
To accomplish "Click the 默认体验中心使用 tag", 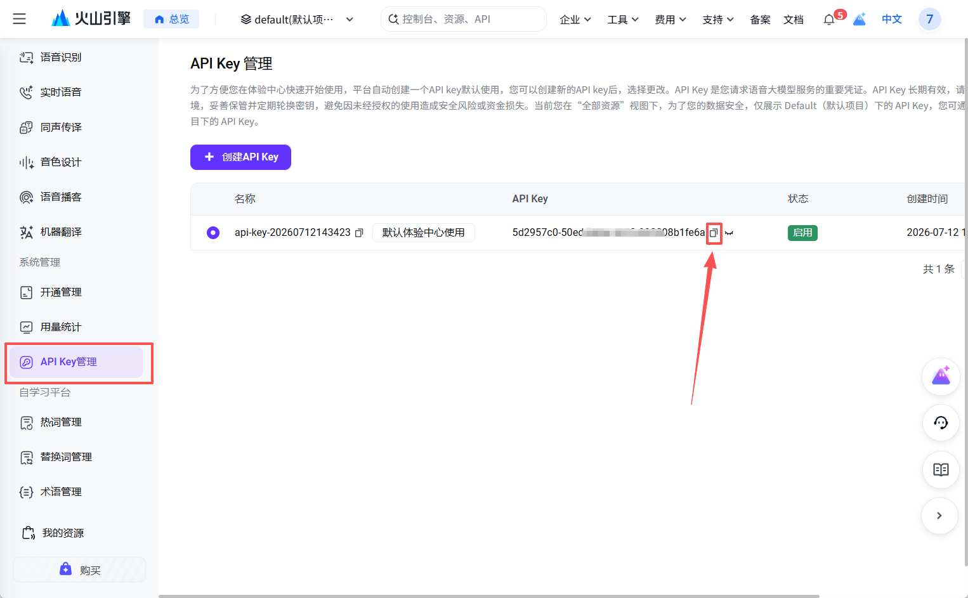I will coord(423,233).
